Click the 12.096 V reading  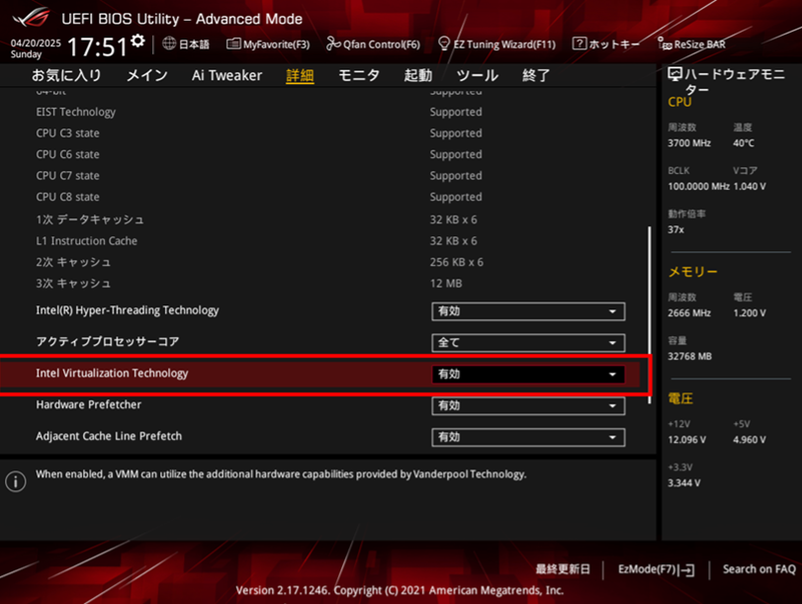[x=687, y=440]
